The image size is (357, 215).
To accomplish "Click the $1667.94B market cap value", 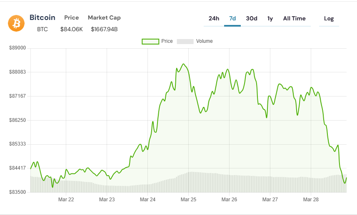I will 104,29.
